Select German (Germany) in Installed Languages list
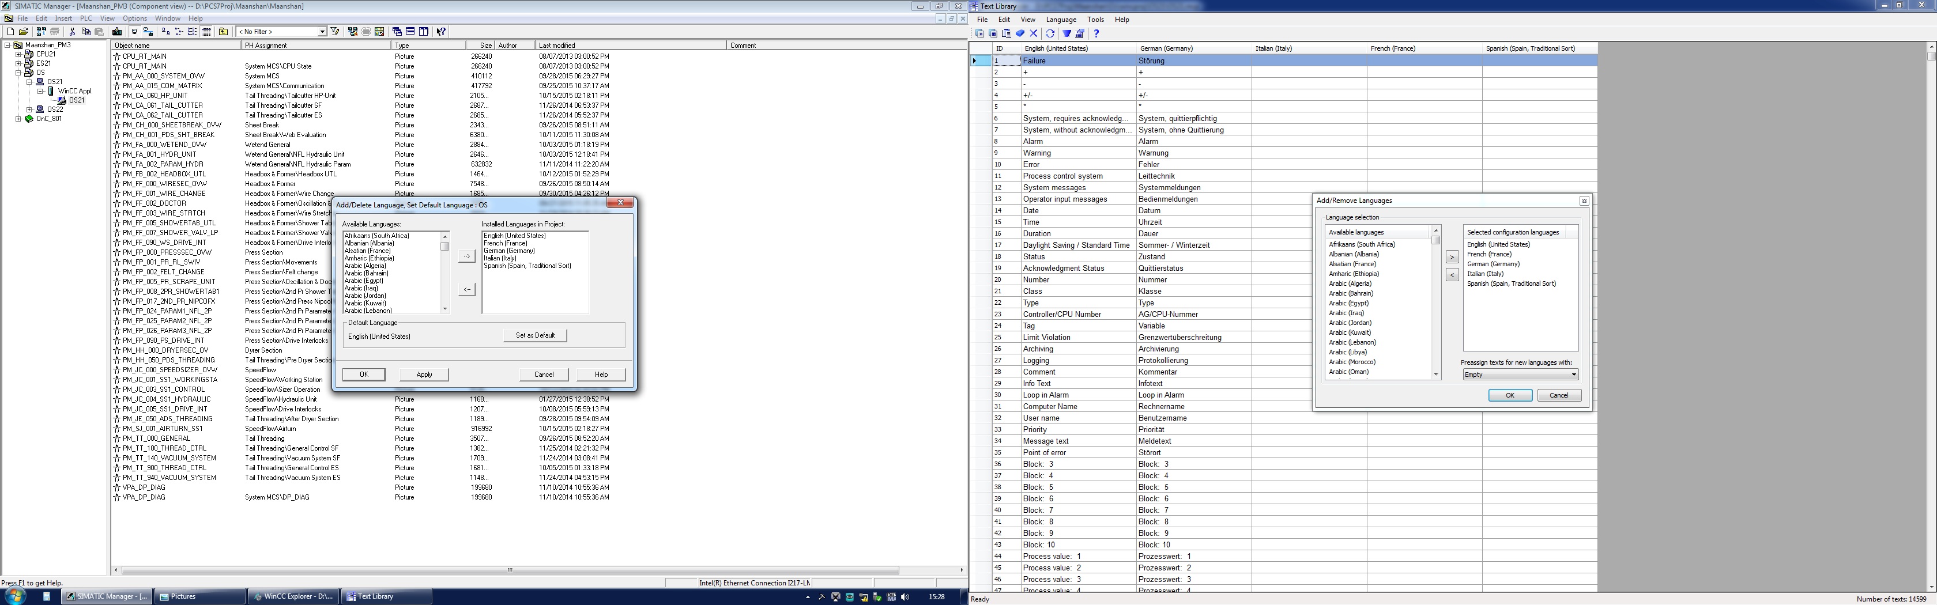 tap(509, 251)
